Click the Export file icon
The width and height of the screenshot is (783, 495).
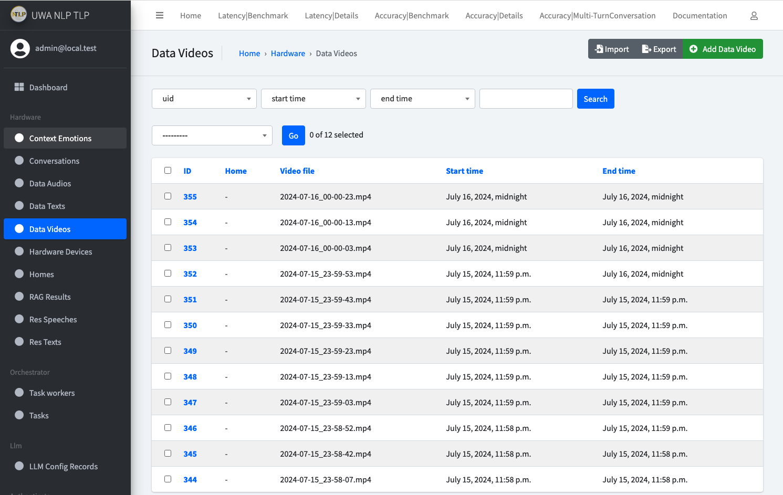pos(646,49)
